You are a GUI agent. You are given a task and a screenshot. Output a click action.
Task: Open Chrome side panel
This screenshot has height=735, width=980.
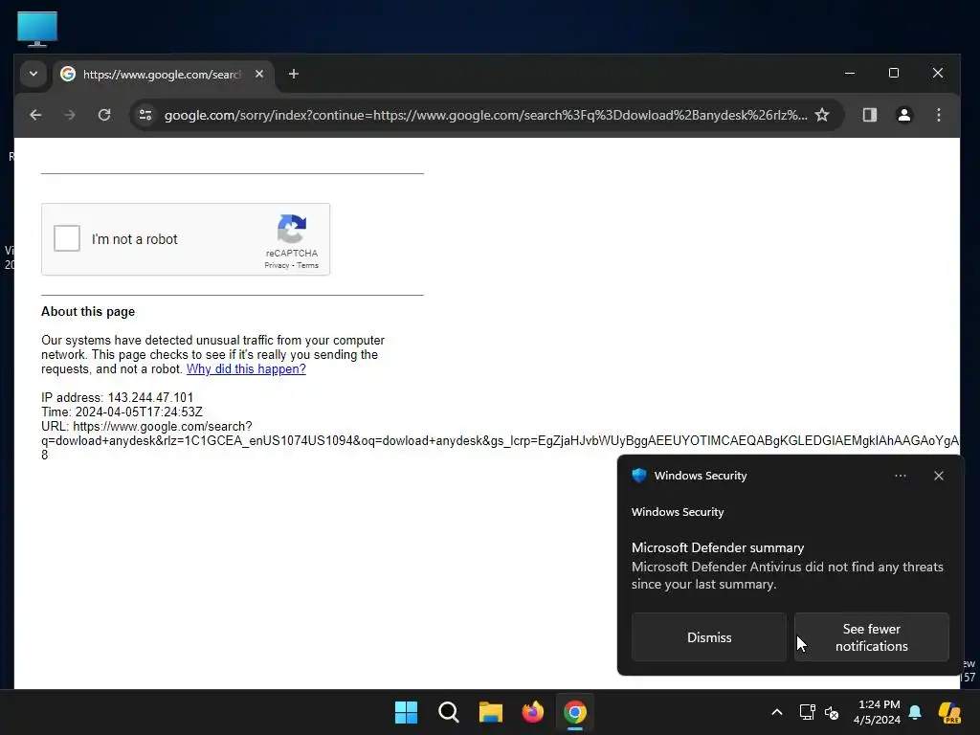[869, 115]
